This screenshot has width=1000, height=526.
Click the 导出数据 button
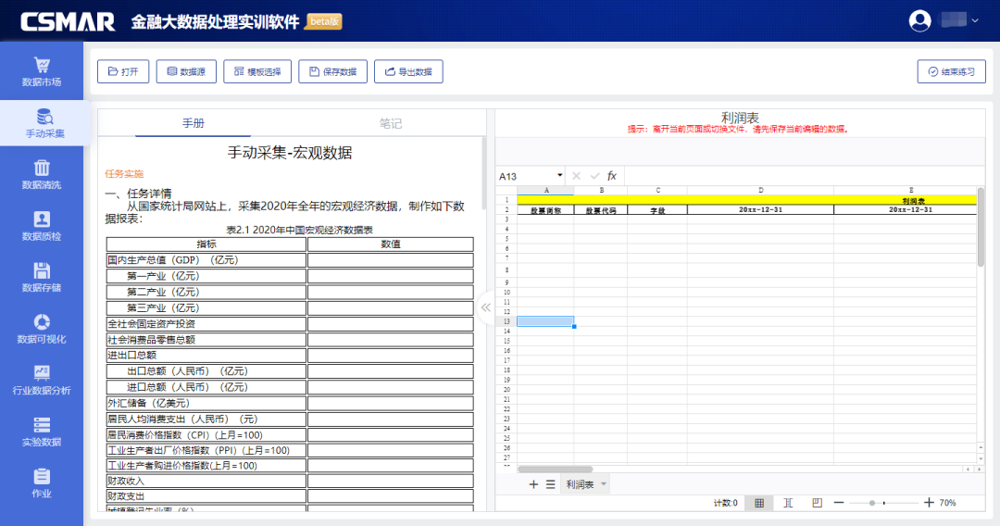(x=408, y=71)
